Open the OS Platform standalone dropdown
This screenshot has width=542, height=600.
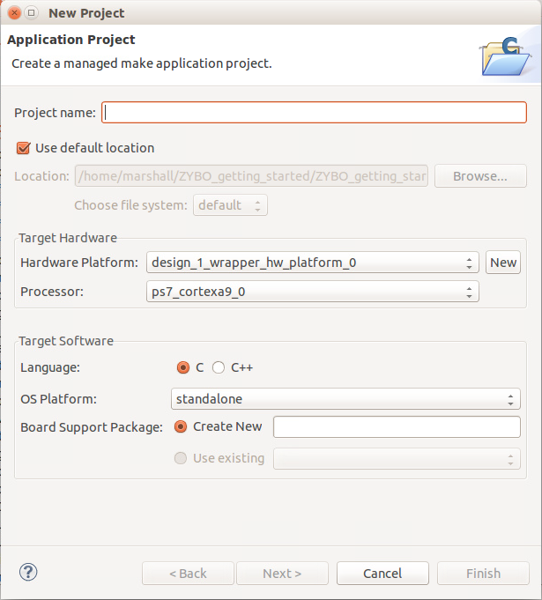(x=345, y=399)
